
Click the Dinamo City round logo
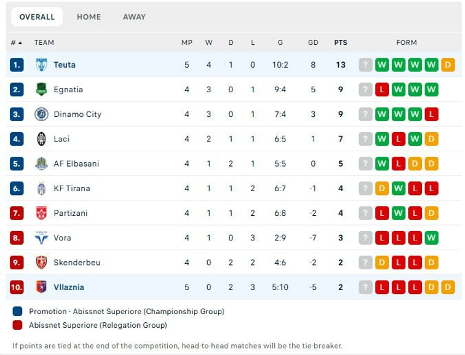41,114
